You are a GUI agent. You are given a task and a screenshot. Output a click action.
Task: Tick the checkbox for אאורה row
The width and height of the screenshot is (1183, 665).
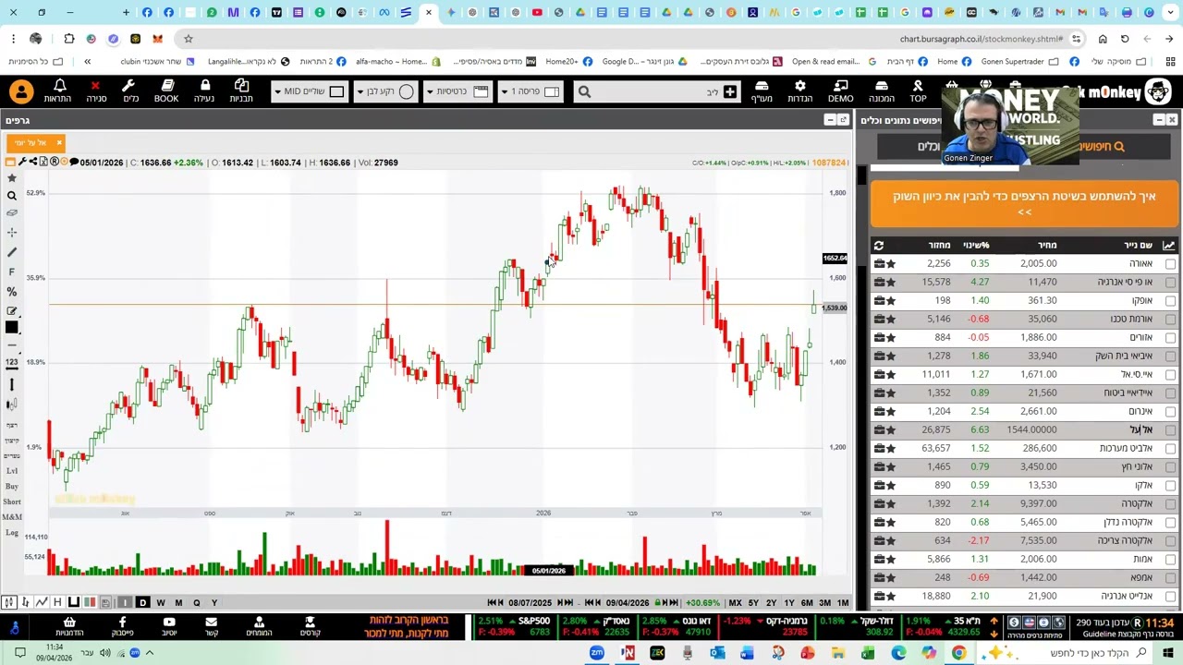click(1170, 263)
